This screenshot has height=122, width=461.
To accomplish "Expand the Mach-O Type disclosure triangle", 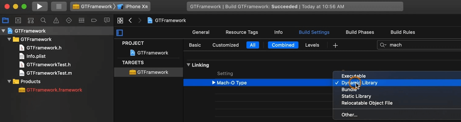I will click(213, 83).
